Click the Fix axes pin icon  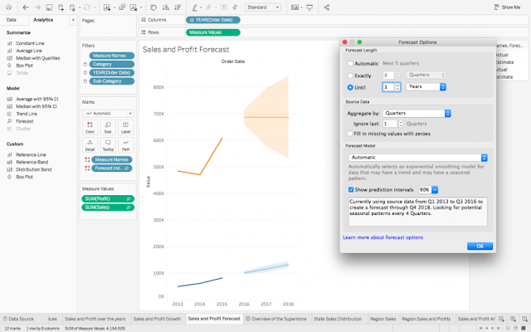point(235,7)
